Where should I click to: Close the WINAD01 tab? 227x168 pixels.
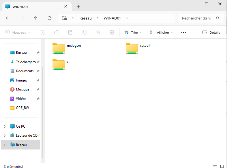66,7
